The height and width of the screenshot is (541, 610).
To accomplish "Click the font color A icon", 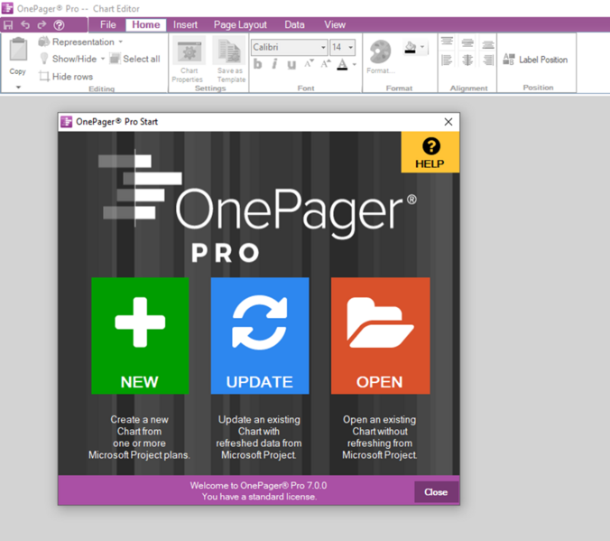I will tap(342, 64).
